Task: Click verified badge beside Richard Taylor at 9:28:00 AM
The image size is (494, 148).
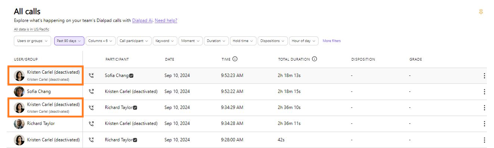Action: pyautogui.click(x=135, y=140)
